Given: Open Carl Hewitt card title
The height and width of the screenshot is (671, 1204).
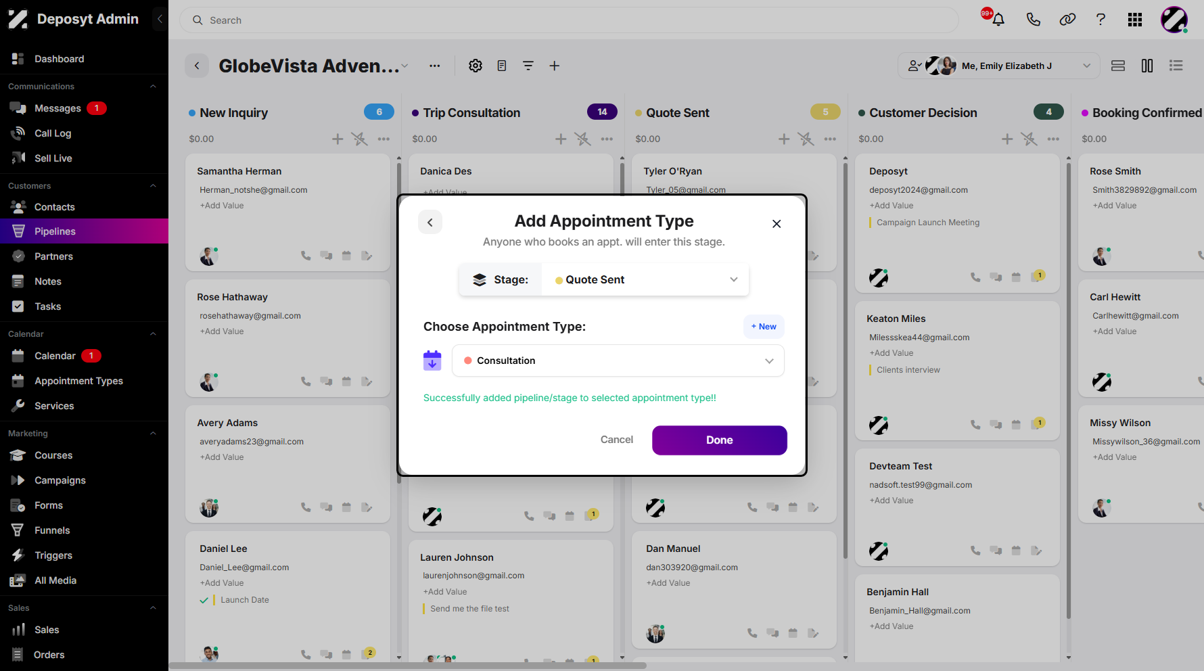Looking at the screenshot, I should point(1115,297).
